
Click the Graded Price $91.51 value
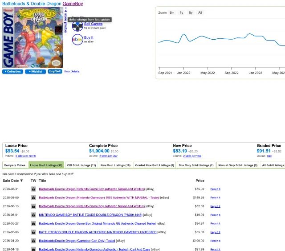[x=264, y=151]
